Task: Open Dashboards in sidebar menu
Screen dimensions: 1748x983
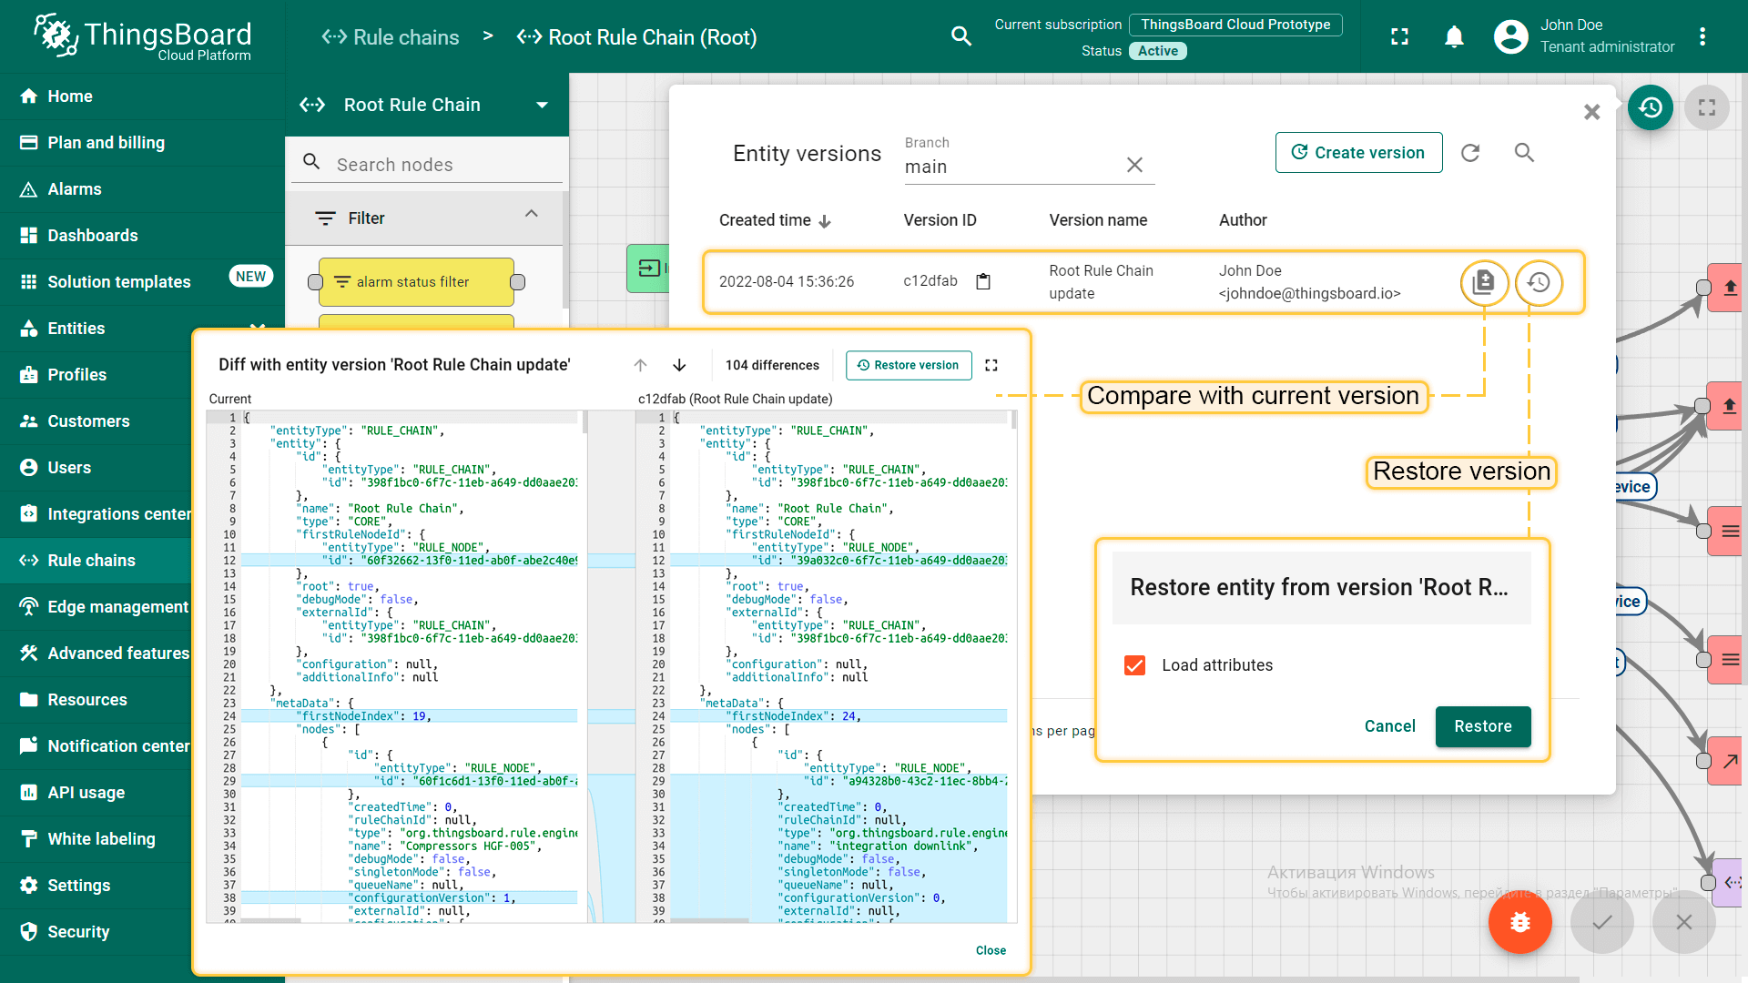Action: pos(93,236)
